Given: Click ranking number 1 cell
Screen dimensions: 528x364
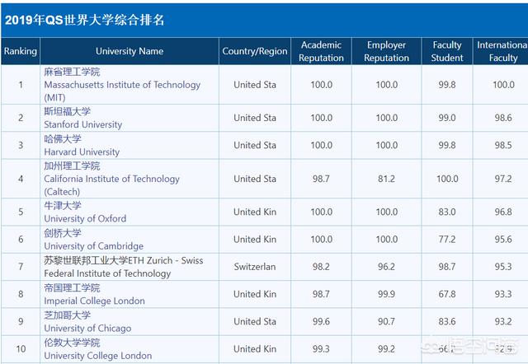Looking at the screenshot, I should [x=21, y=85].
